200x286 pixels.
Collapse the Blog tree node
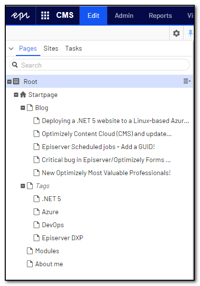[23, 108]
